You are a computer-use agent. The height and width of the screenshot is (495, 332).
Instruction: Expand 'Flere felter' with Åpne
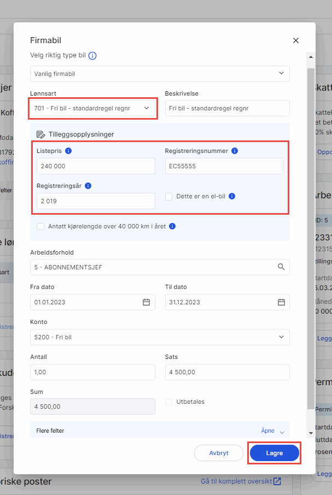pos(272,431)
